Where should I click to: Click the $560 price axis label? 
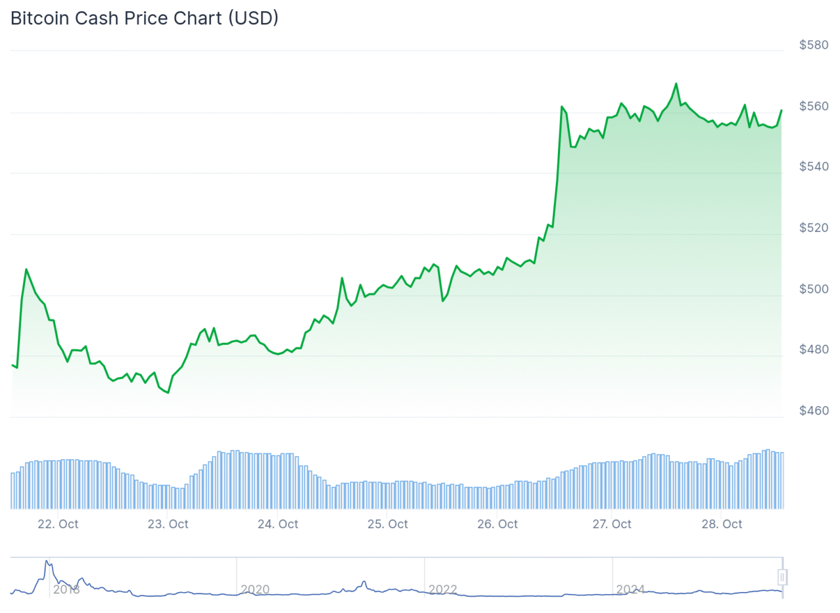tap(814, 106)
